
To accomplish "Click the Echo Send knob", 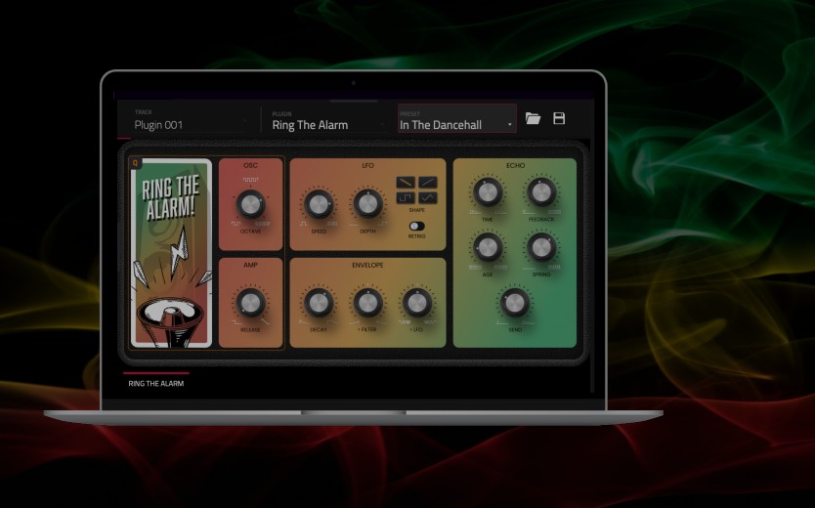I will click(515, 303).
